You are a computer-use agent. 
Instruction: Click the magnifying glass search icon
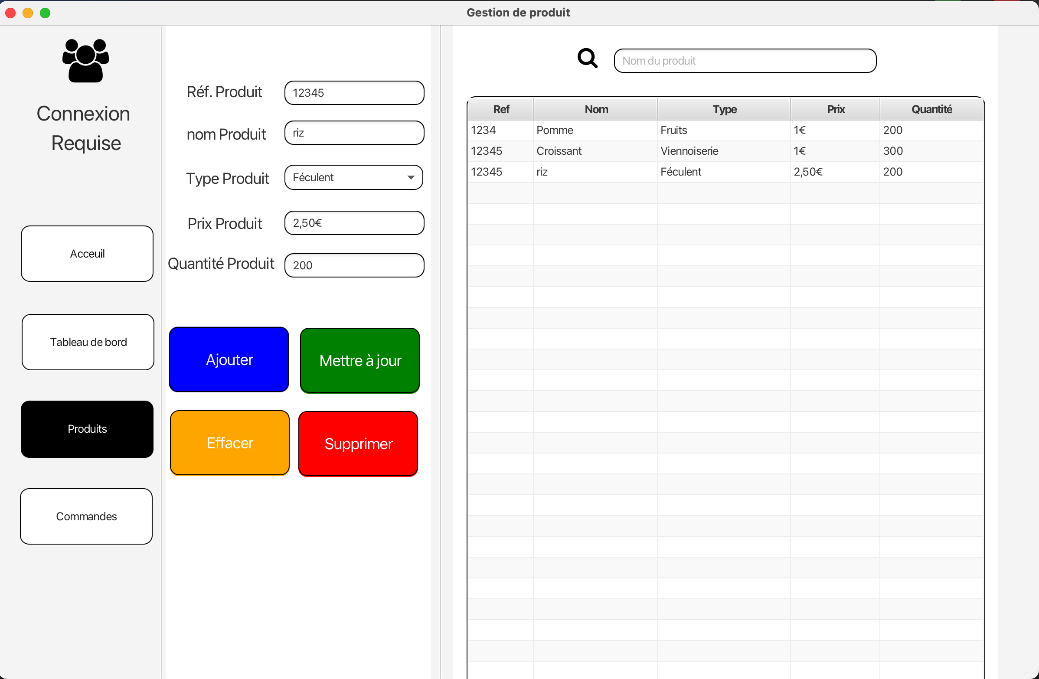pyautogui.click(x=588, y=58)
